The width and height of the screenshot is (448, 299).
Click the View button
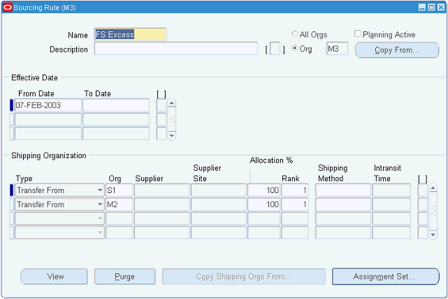point(54,277)
